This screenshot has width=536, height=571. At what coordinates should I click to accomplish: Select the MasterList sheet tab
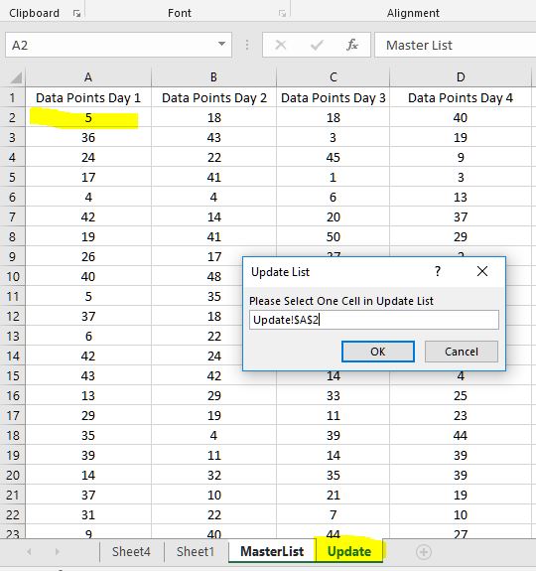(272, 552)
